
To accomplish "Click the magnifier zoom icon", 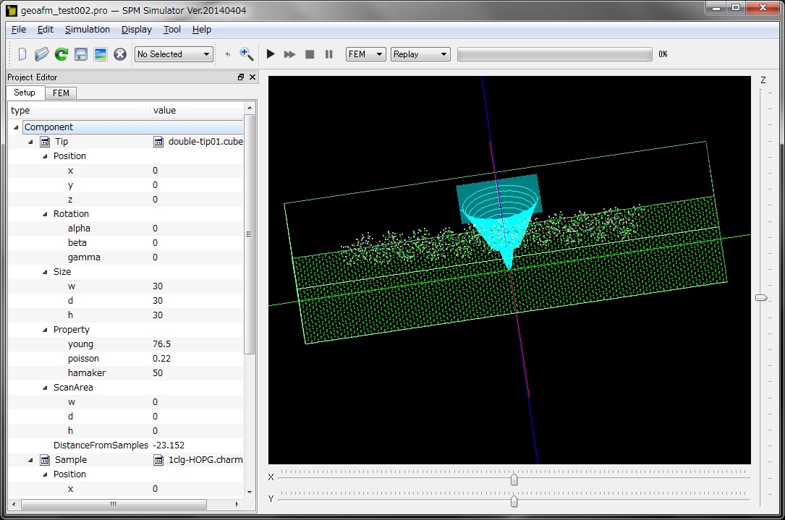I will click(x=247, y=54).
